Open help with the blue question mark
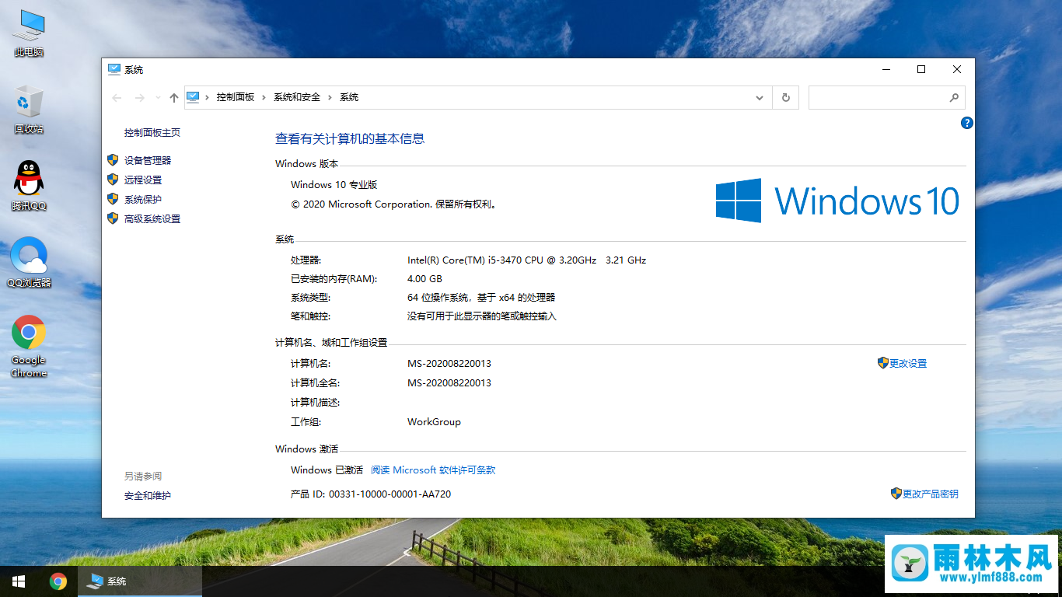Viewport: 1062px width, 597px height. click(967, 123)
